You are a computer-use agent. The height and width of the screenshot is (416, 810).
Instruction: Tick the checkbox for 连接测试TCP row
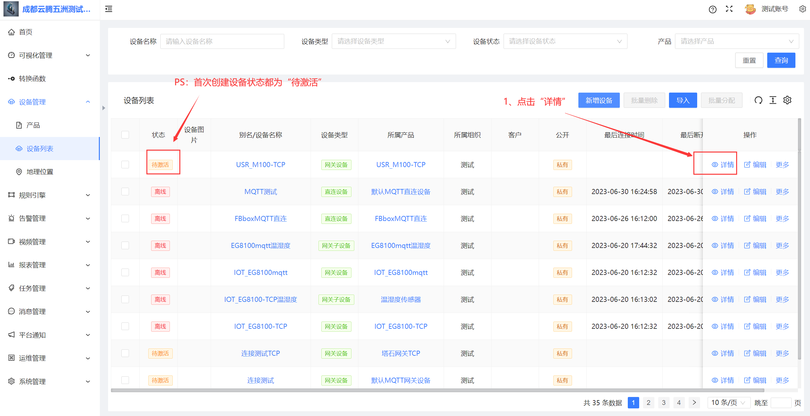click(125, 353)
